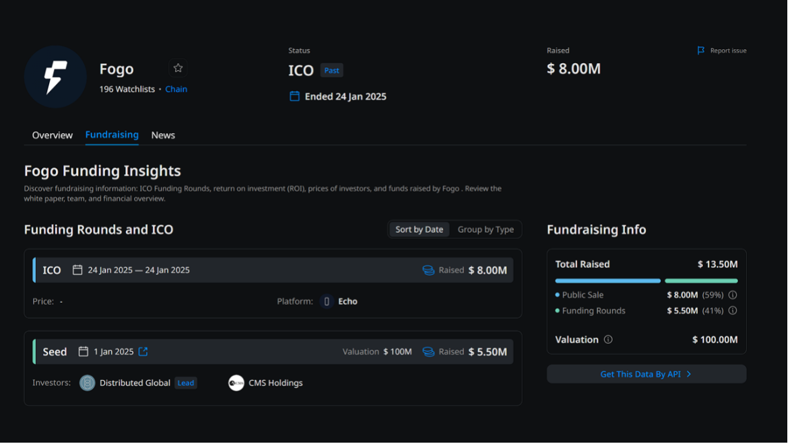Switch to Group by Type view
The width and height of the screenshot is (790, 444).
[486, 229]
